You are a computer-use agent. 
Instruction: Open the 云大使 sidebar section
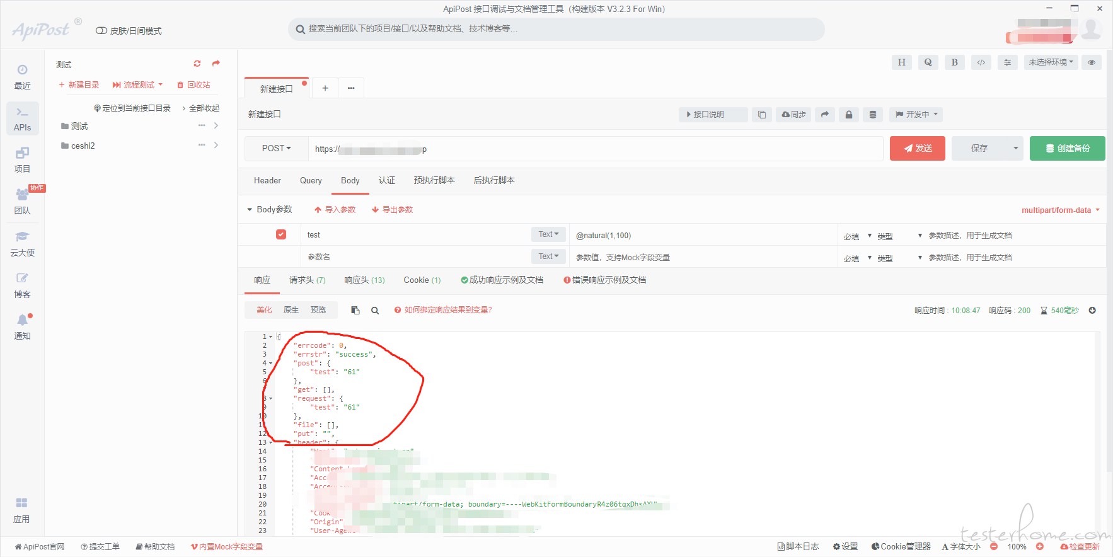(22, 244)
